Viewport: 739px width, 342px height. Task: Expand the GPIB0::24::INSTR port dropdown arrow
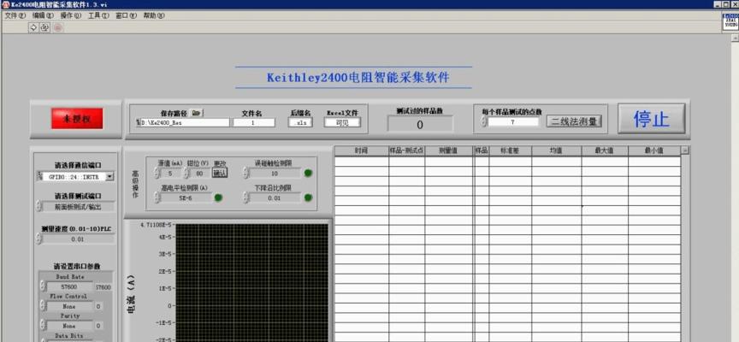click(109, 177)
